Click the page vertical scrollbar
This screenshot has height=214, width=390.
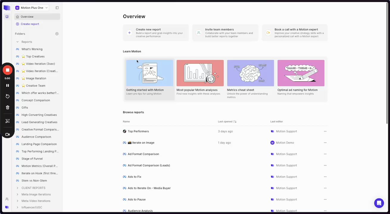coord(387,64)
